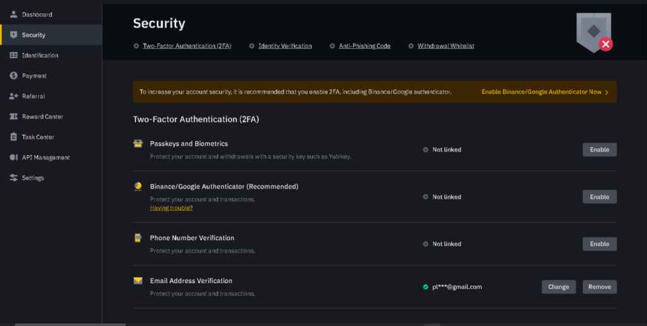Click Not linked text in Phone Number row

coord(447,244)
